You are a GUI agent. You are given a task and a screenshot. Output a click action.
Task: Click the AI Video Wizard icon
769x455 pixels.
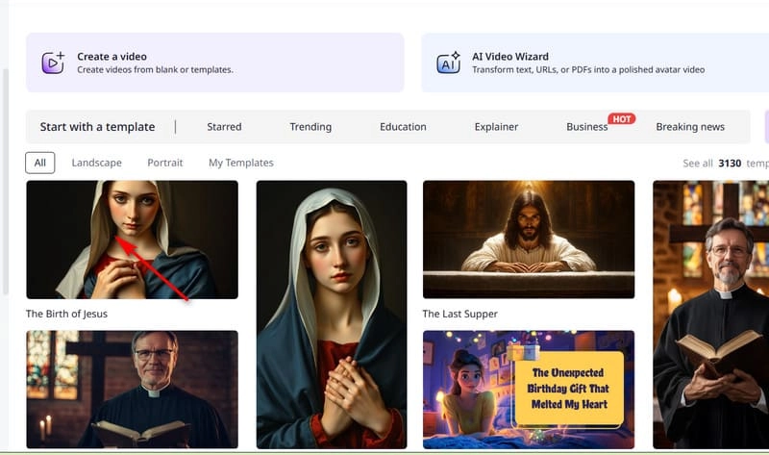(x=448, y=63)
